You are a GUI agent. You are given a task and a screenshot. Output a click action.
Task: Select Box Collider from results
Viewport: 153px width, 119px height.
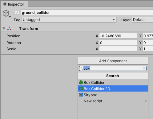coord(113,82)
